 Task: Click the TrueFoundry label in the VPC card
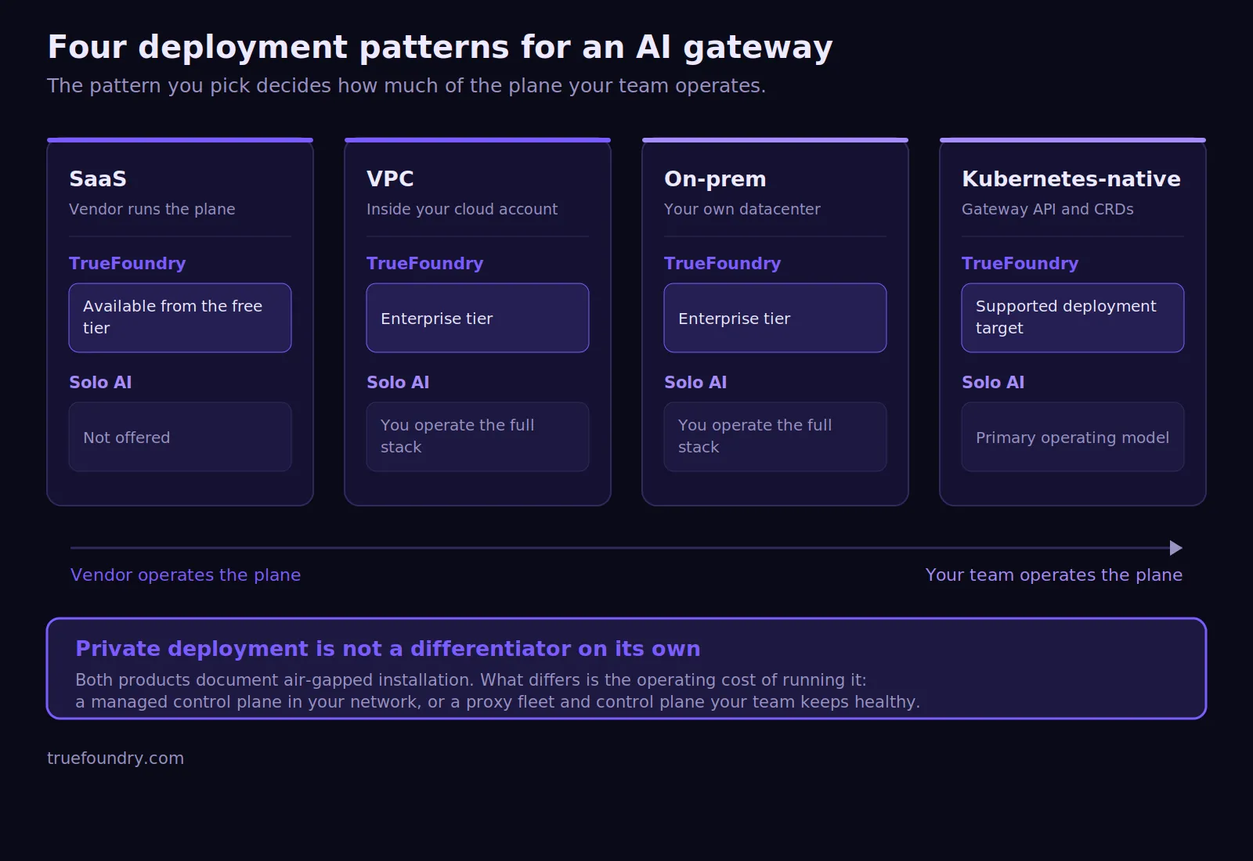(425, 263)
